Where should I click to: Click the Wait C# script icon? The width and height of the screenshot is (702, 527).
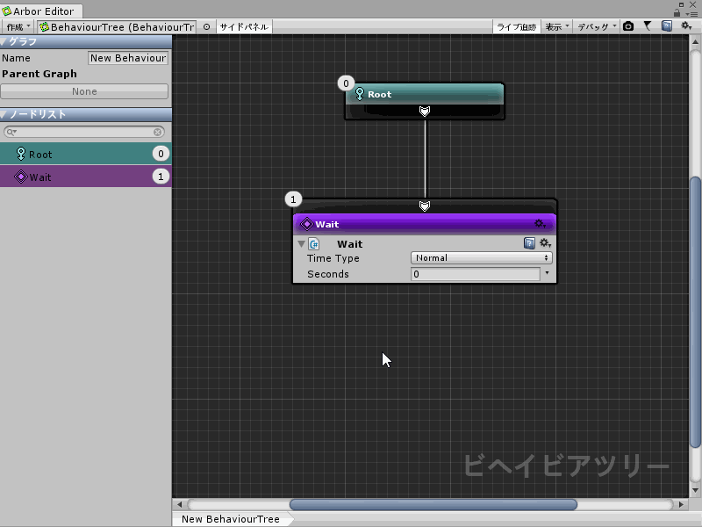pos(314,244)
